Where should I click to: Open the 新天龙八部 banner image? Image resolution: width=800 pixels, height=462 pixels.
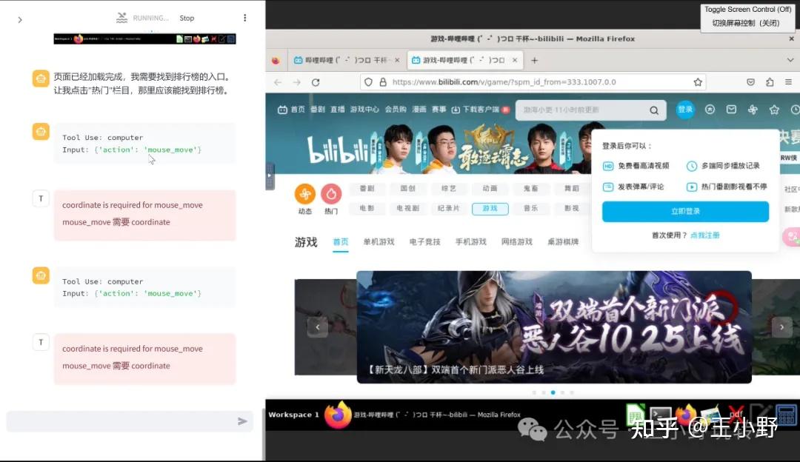554,327
